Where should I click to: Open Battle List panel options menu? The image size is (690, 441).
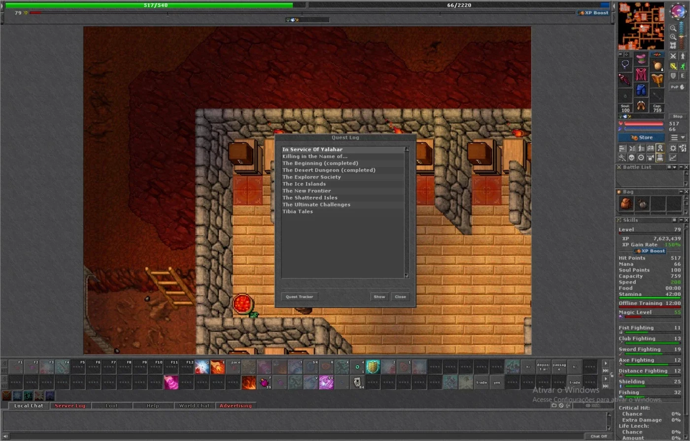click(x=669, y=167)
